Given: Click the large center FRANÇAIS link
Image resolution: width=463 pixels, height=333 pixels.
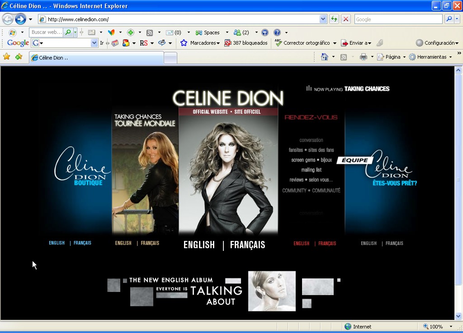Looking at the screenshot, I should point(247,245).
